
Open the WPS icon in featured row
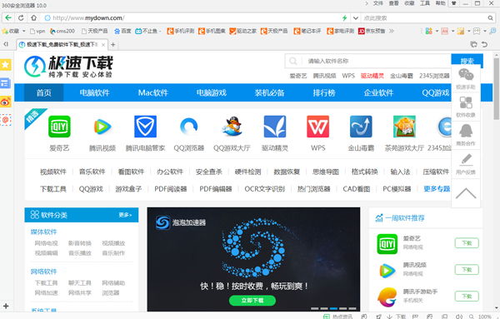318,127
